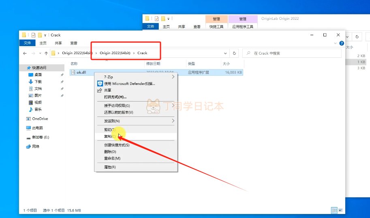Click pin icon beside 下载
The width and height of the screenshot is (370, 218).
point(62,82)
